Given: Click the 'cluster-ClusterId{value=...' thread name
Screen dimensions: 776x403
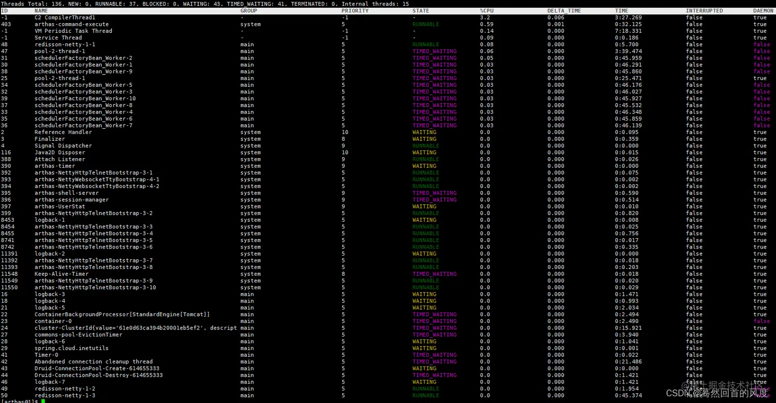Looking at the screenshot, I should click(136, 328).
